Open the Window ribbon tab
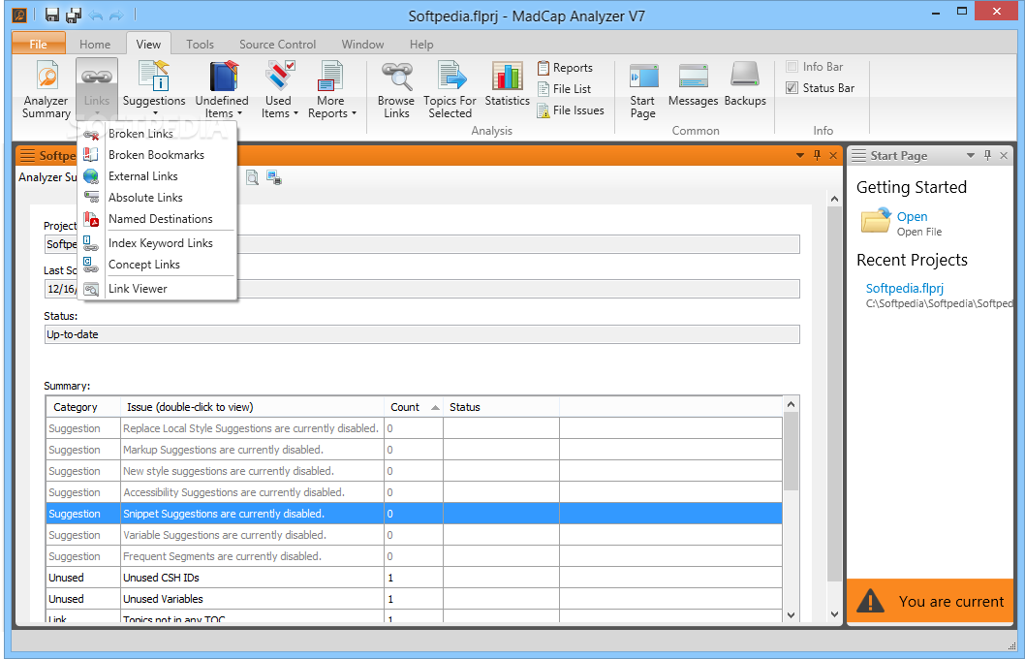The image size is (1025, 659). click(x=362, y=45)
